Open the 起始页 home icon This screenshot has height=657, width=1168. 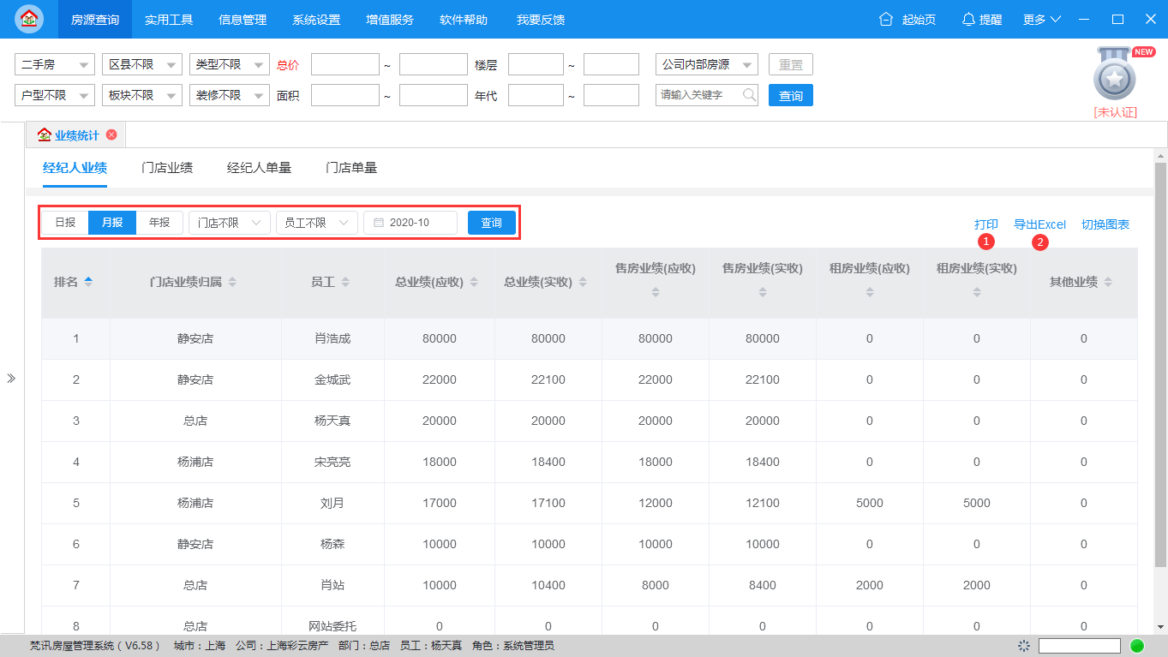[x=886, y=19]
